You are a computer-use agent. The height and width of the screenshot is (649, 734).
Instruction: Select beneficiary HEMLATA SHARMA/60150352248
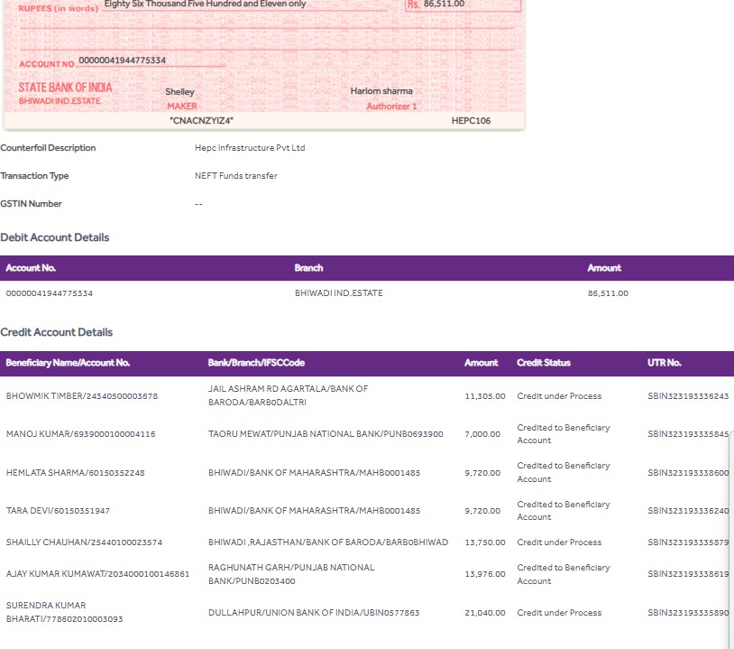[76, 473]
